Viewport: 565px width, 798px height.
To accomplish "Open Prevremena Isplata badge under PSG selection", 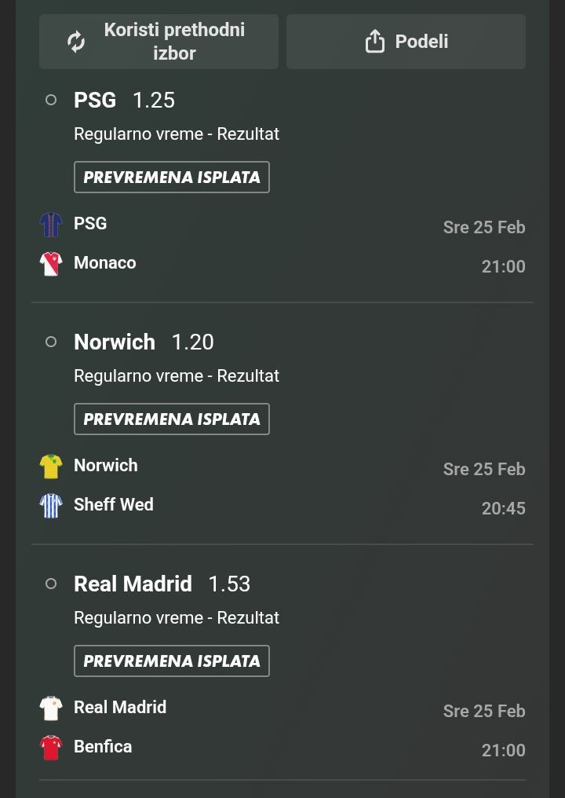I will [x=172, y=178].
